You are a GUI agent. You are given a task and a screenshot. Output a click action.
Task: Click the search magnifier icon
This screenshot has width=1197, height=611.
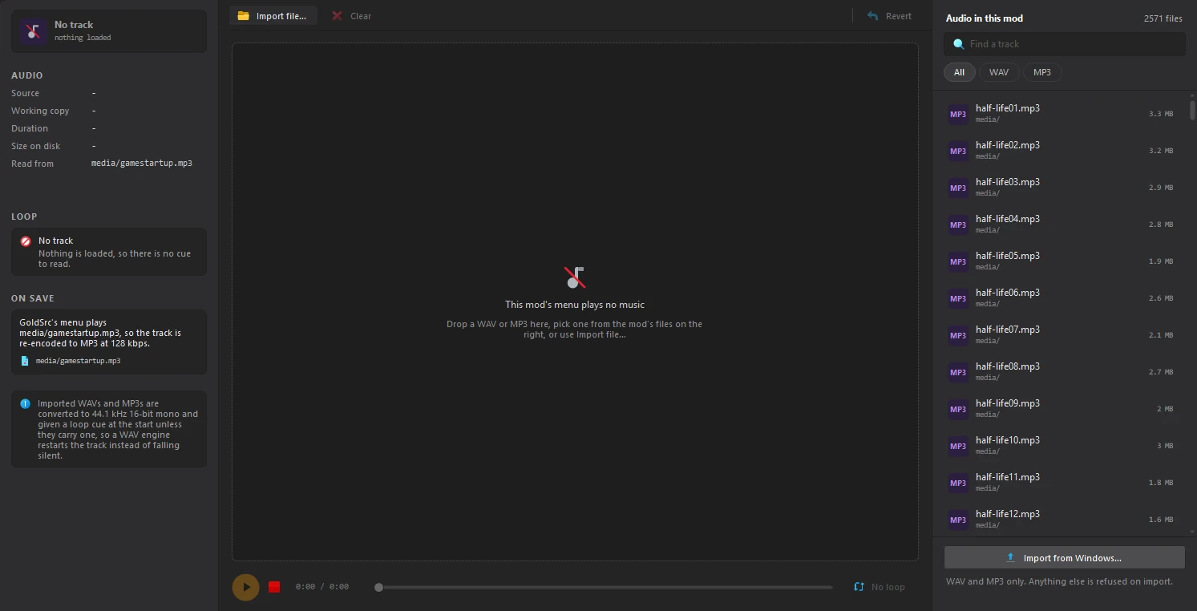tap(958, 44)
